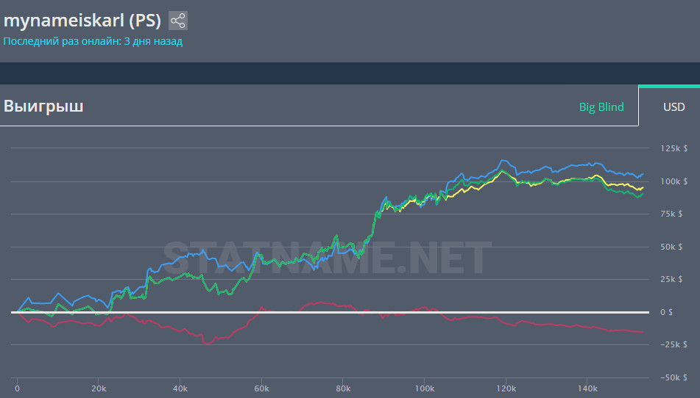Click the share icon beside mynameiskarl
The width and height of the screenshot is (700, 398).
(x=178, y=21)
